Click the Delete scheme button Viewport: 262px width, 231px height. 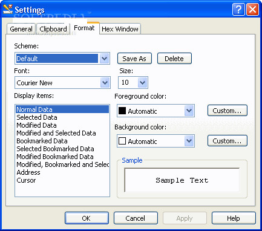point(174,59)
